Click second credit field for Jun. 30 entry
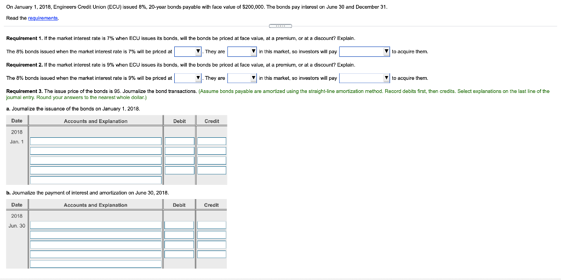Image resolution: width=561 pixels, height=280 pixels. point(212,235)
